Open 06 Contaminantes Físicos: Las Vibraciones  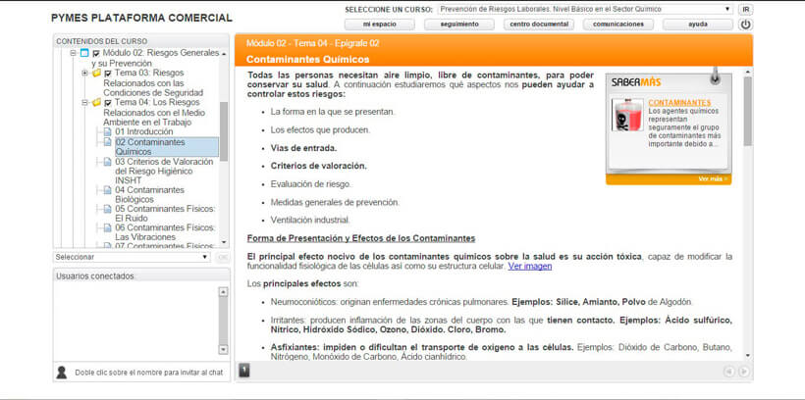[x=165, y=232]
